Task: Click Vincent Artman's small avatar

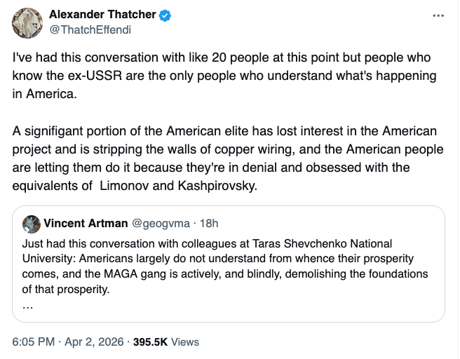Action: [32, 224]
